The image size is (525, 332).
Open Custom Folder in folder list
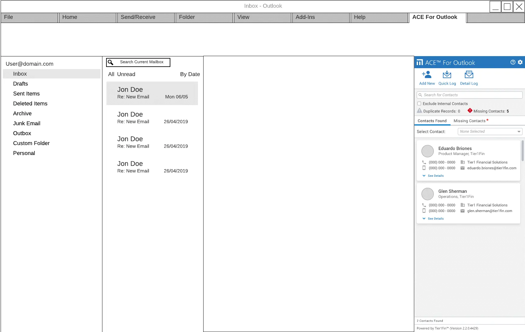click(31, 143)
